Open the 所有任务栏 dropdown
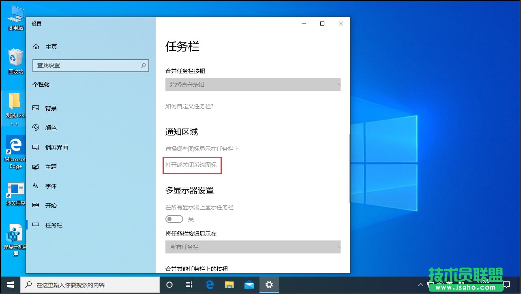Image resolution: width=521 pixels, height=294 pixels. coord(253,247)
